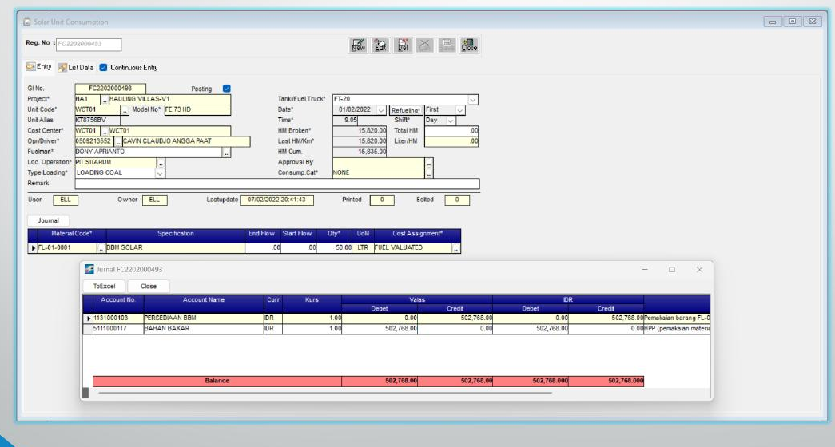The width and height of the screenshot is (835, 447).
Task: Click the Close button in Jurnal window
Action: pos(149,287)
